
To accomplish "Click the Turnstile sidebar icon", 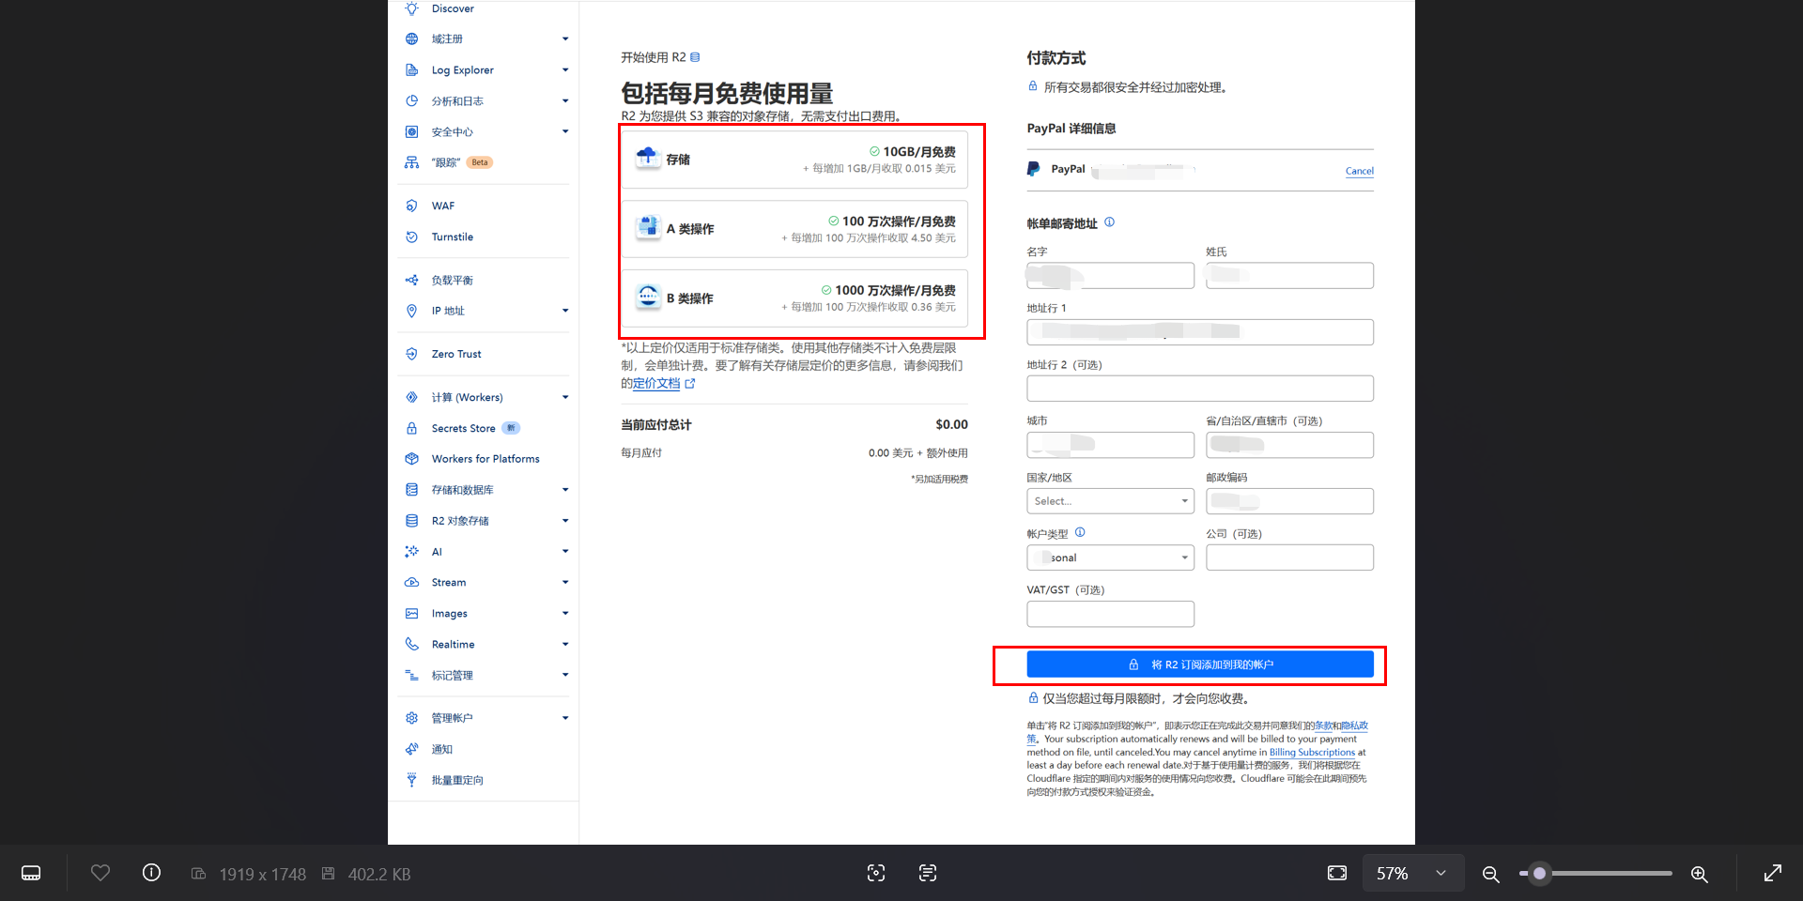I will click(x=411, y=237).
